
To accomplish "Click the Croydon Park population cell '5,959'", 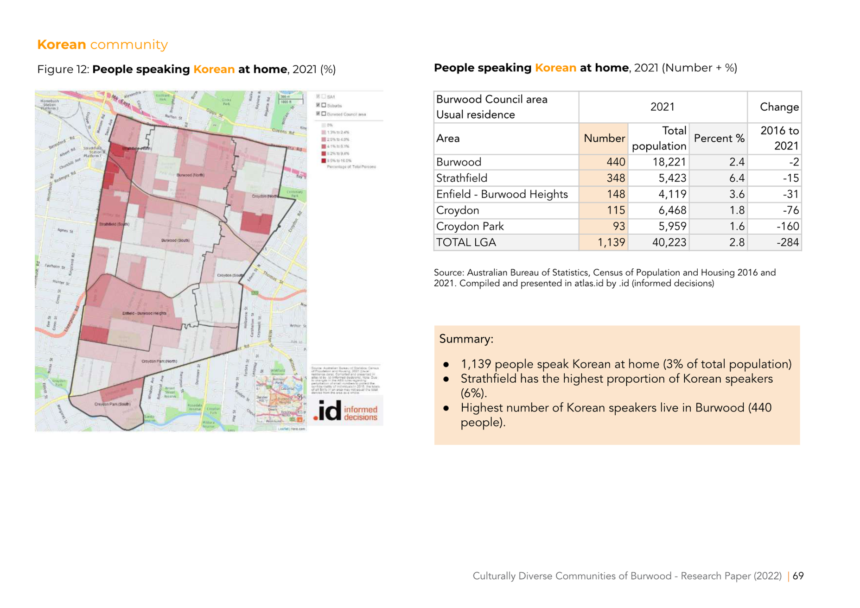I will (x=659, y=227).
